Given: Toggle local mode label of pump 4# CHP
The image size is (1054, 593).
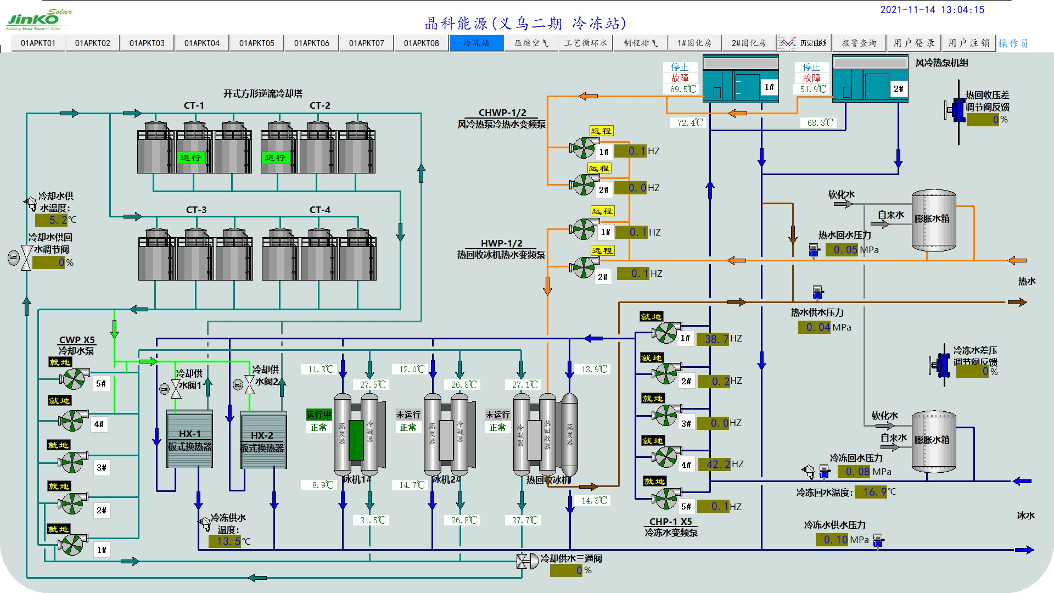Looking at the screenshot, I should pyautogui.click(x=653, y=441).
